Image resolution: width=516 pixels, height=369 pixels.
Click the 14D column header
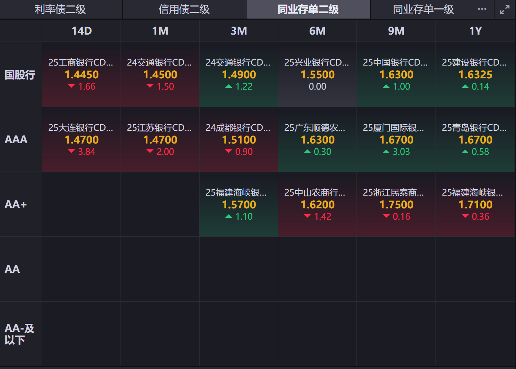(82, 31)
